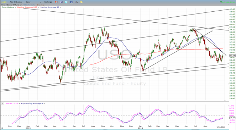Expand the Price History dropdown arrow

[x=15, y=7]
